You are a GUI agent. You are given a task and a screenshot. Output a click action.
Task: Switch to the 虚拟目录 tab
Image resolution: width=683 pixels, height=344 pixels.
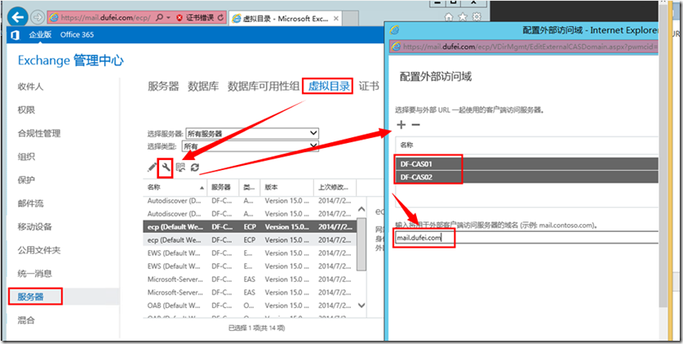point(330,87)
